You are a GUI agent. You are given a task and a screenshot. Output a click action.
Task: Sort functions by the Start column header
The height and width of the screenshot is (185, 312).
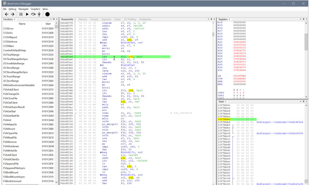pyautogui.click(x=48, y=24)
